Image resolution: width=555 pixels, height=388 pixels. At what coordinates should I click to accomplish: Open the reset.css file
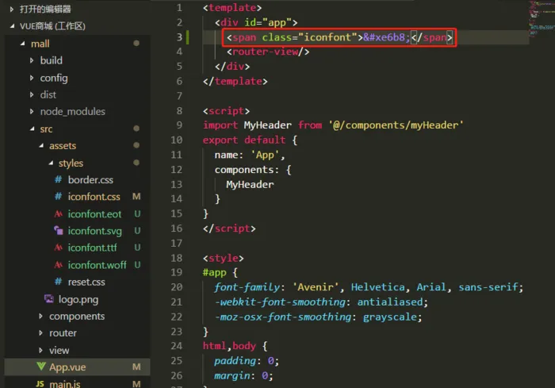[x=86, y=282]
